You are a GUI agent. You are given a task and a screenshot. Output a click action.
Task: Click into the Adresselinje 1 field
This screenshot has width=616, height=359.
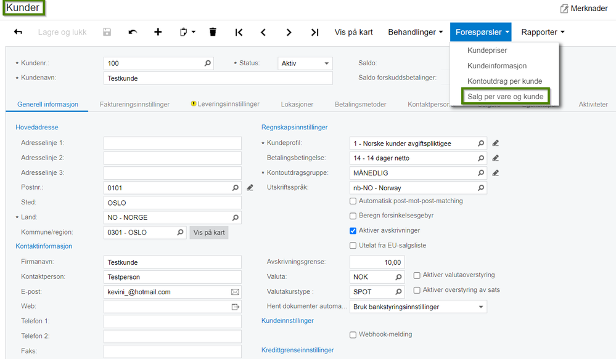173,143
